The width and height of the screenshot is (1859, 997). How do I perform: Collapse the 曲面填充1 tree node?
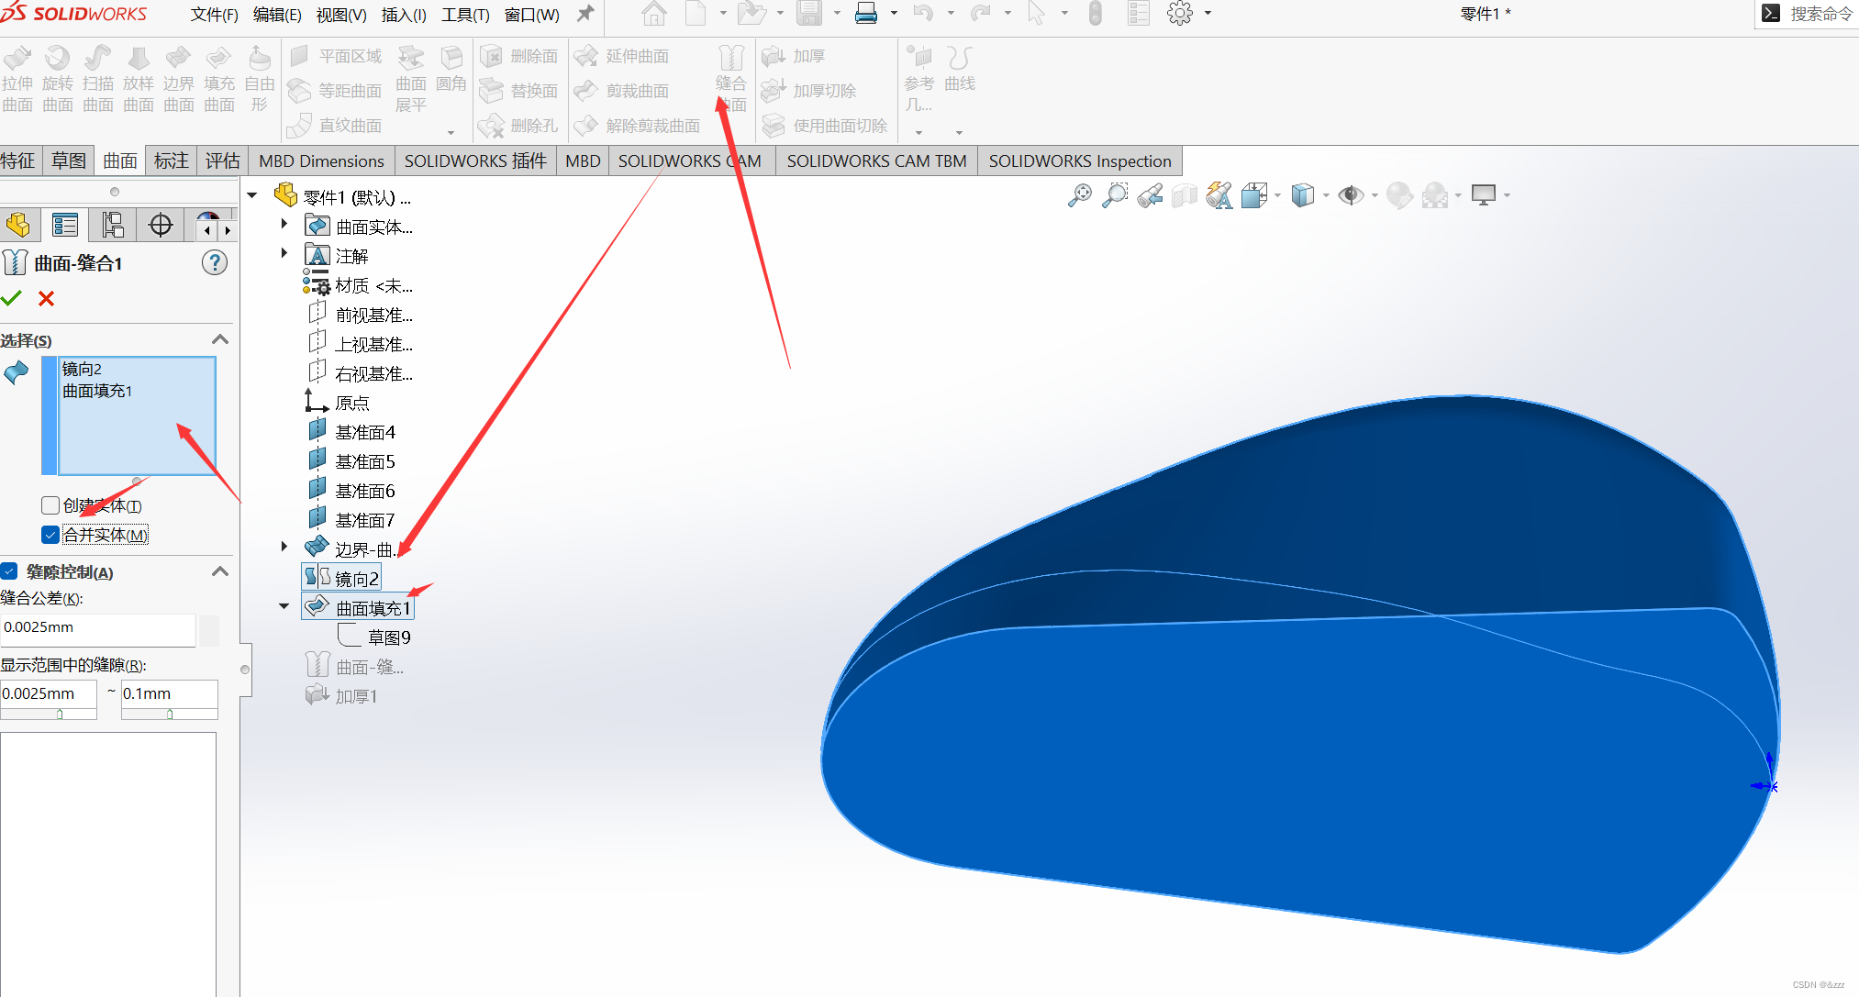click(284, 606)
